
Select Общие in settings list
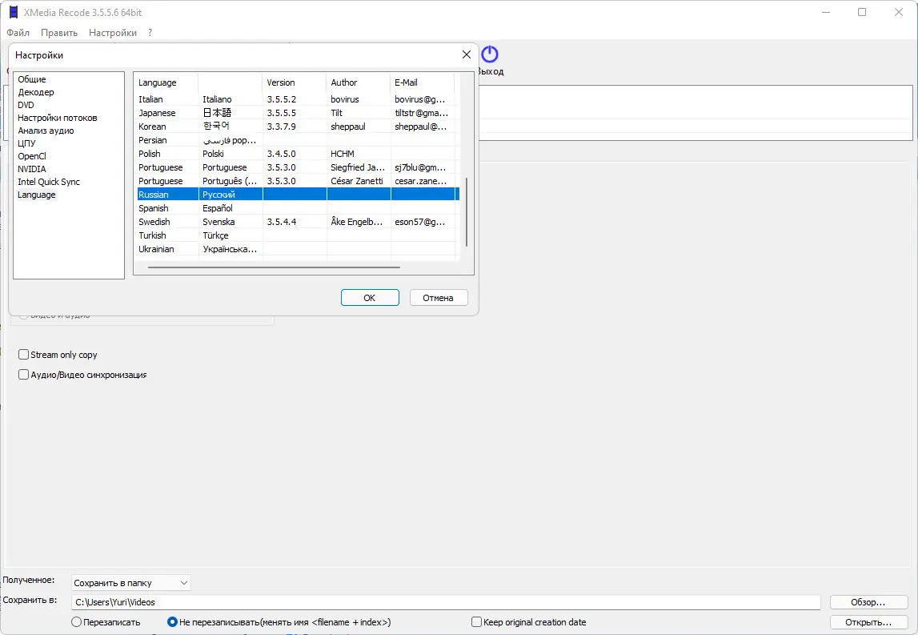32,79
